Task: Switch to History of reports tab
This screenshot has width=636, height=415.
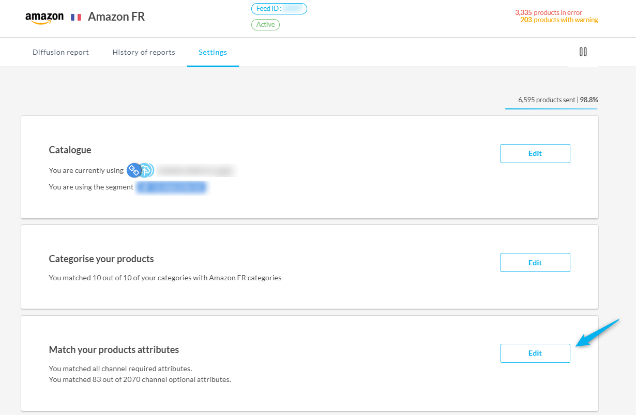Action: 144,52
